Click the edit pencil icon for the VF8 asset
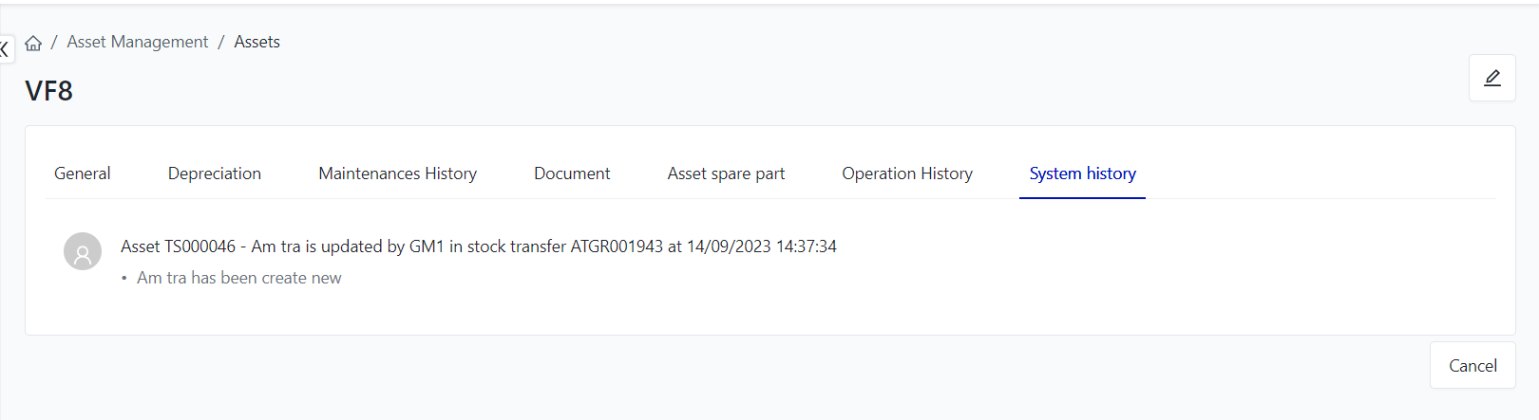Viewport: 1539px width, 420px height. click(x=1491, y=78)
